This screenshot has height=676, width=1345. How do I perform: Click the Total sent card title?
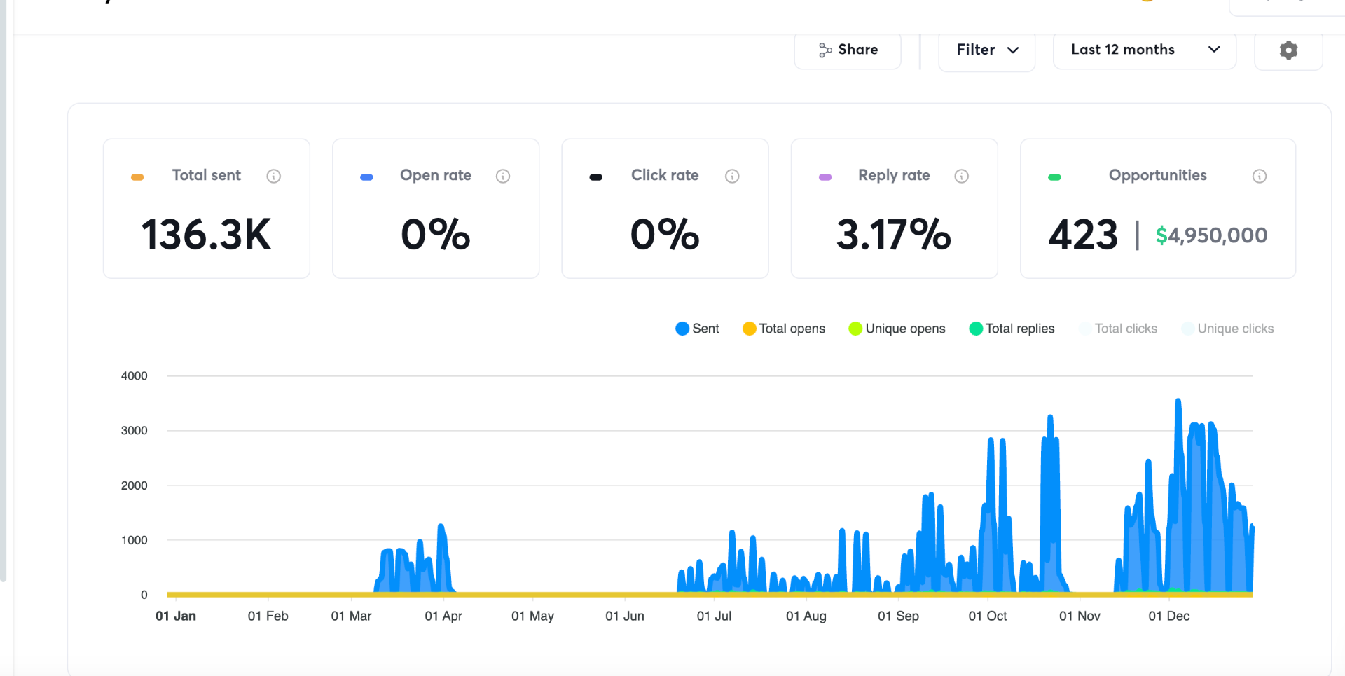206,175
